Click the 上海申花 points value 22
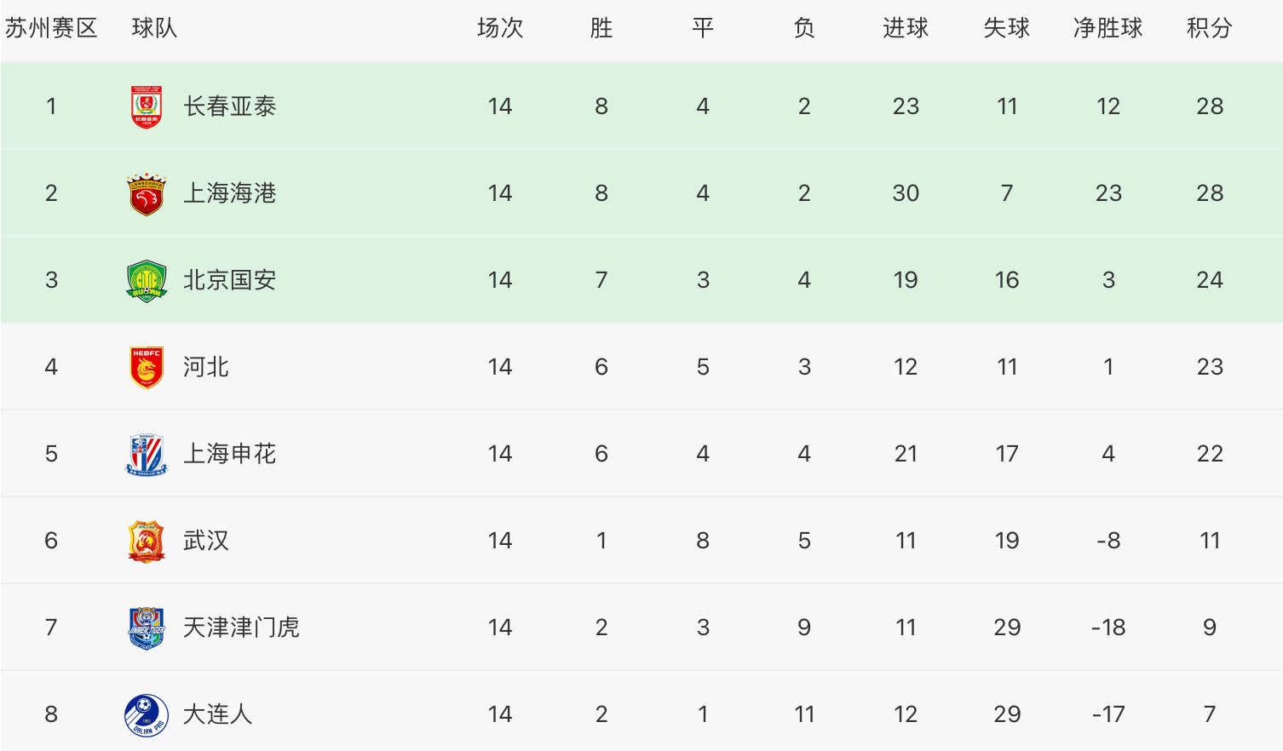Screen dimensions: 1283x751 [x=1210, y=454]
